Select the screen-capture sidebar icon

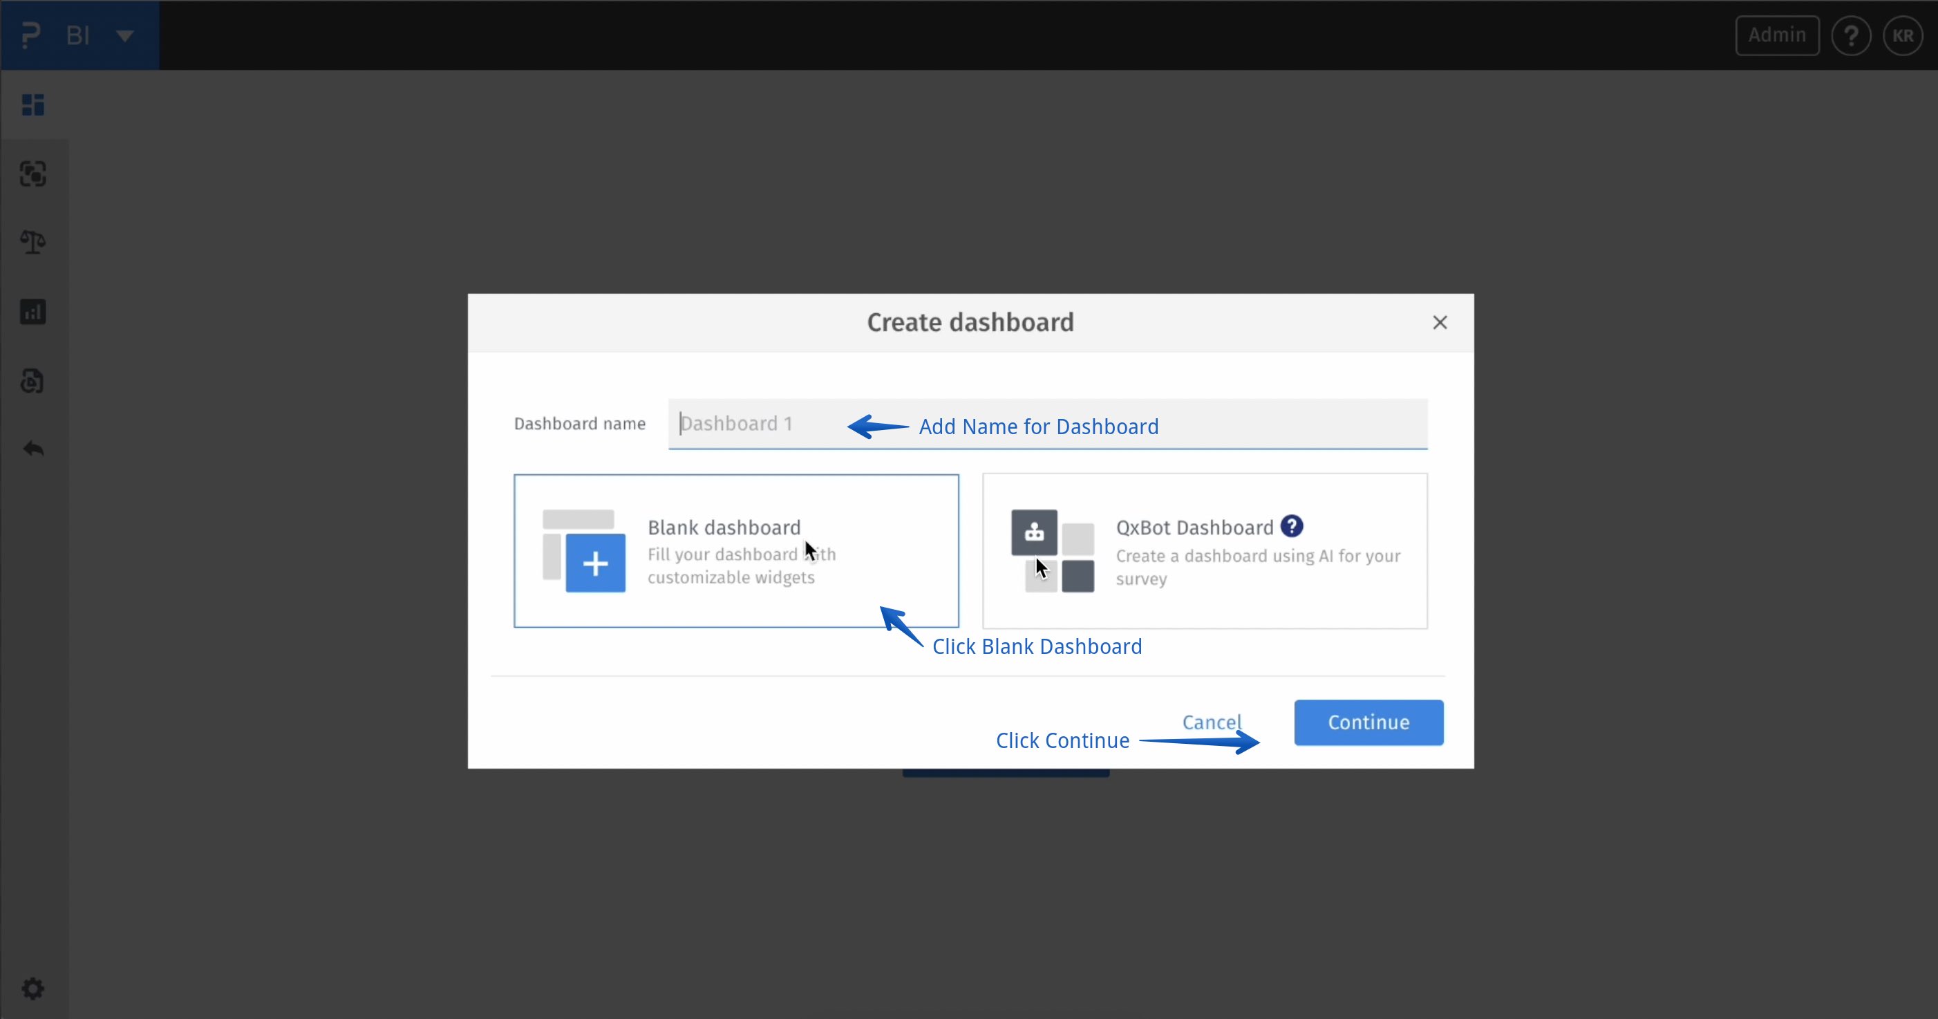click(33, 174)
